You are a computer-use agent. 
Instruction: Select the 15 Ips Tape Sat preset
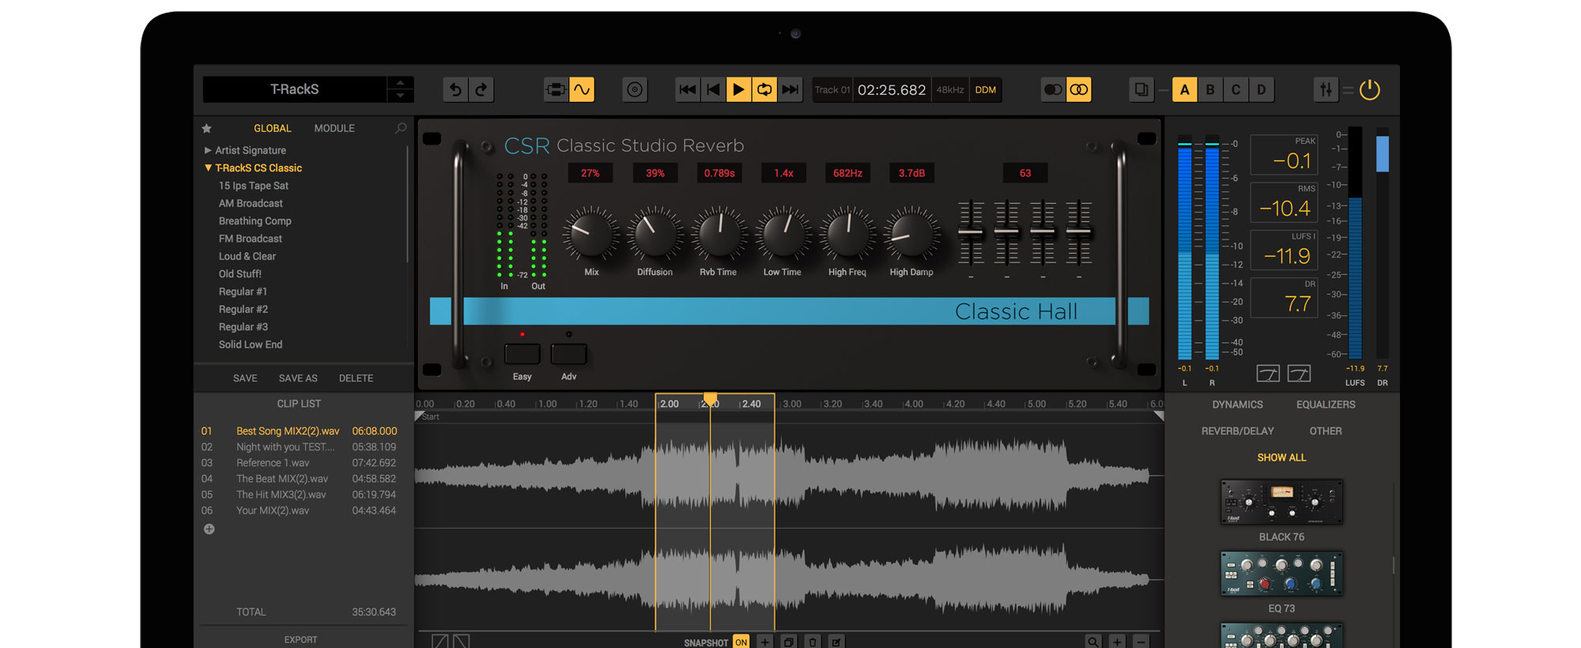pos(254,186)
